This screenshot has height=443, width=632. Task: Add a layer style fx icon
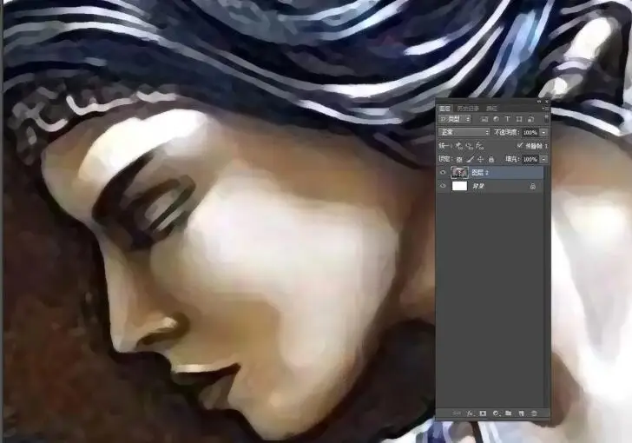point(470,413)
